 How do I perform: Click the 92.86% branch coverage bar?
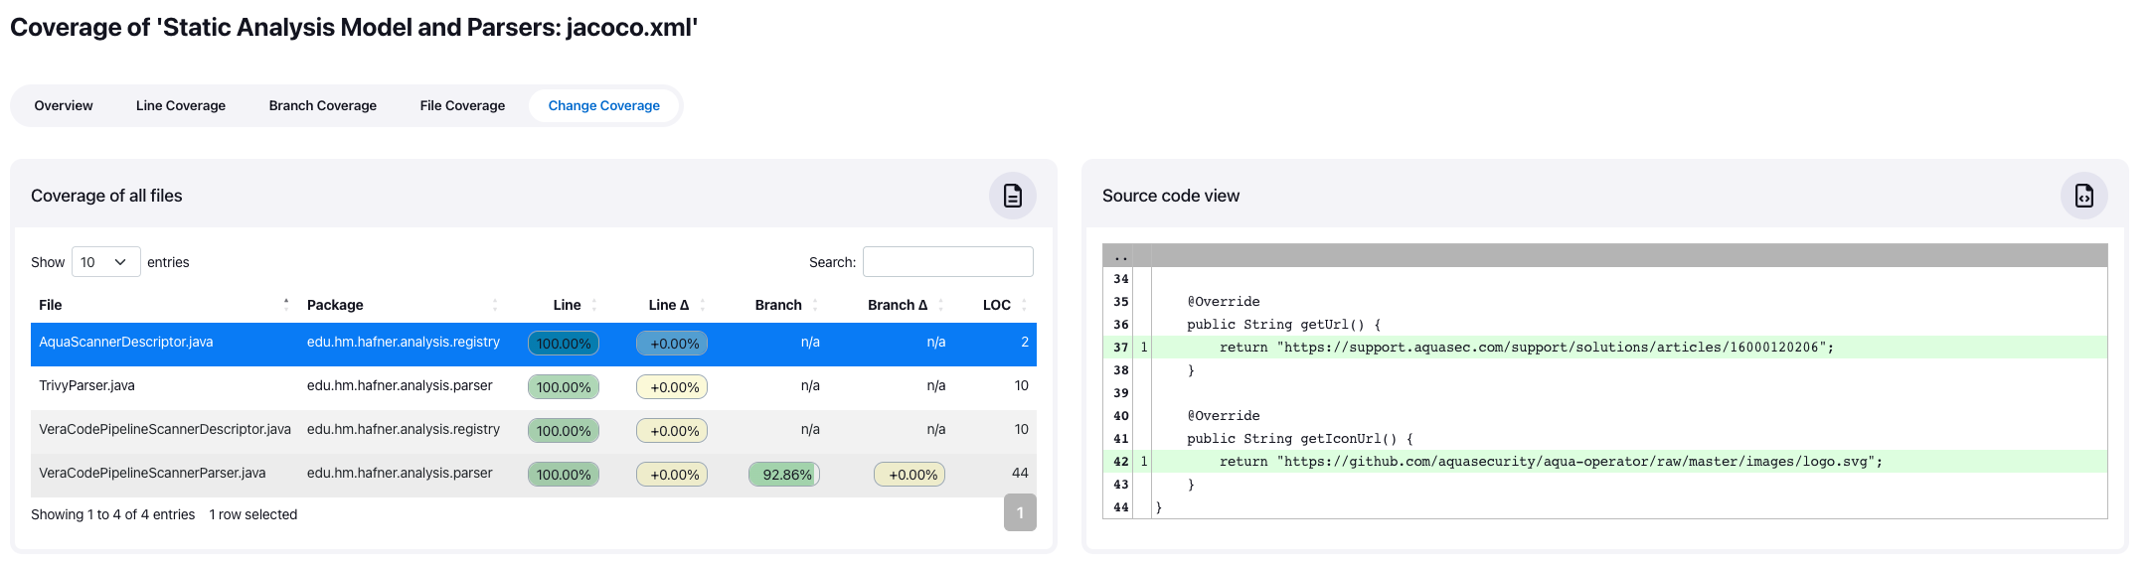[x=784, y=475]
